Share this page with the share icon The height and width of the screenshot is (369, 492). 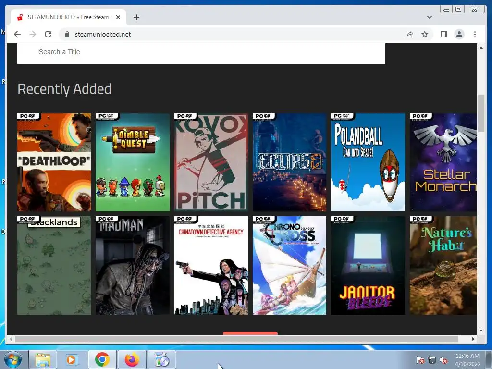click(x=409, y=34)
